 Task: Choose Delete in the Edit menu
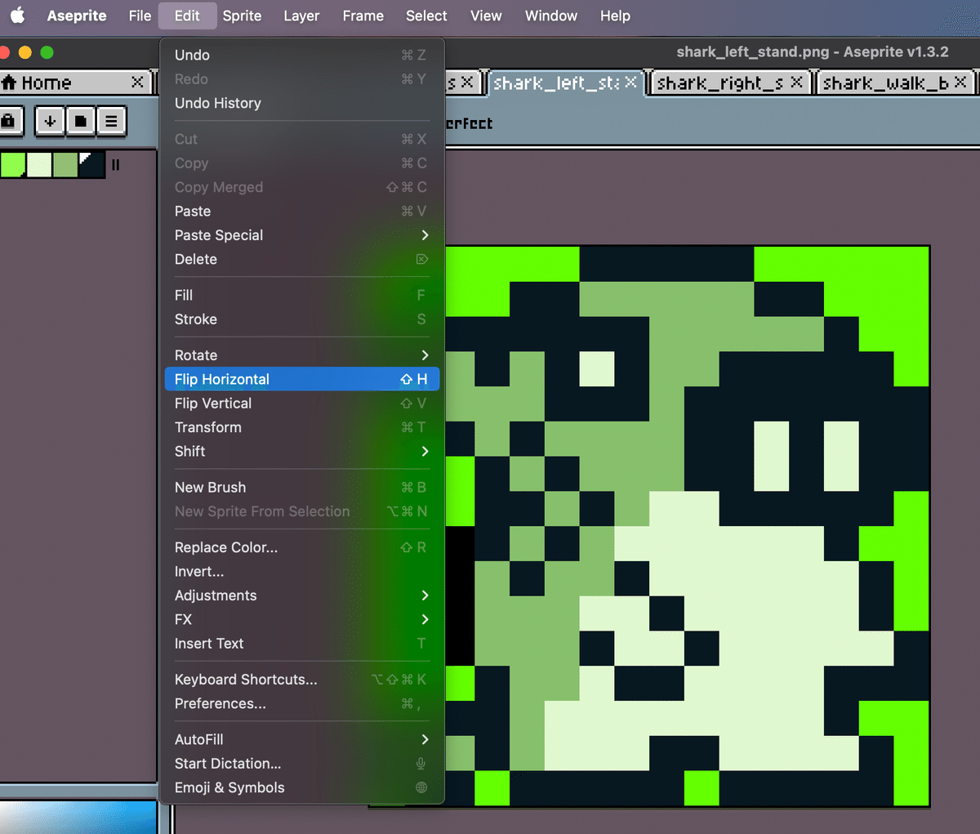point(302,259)
